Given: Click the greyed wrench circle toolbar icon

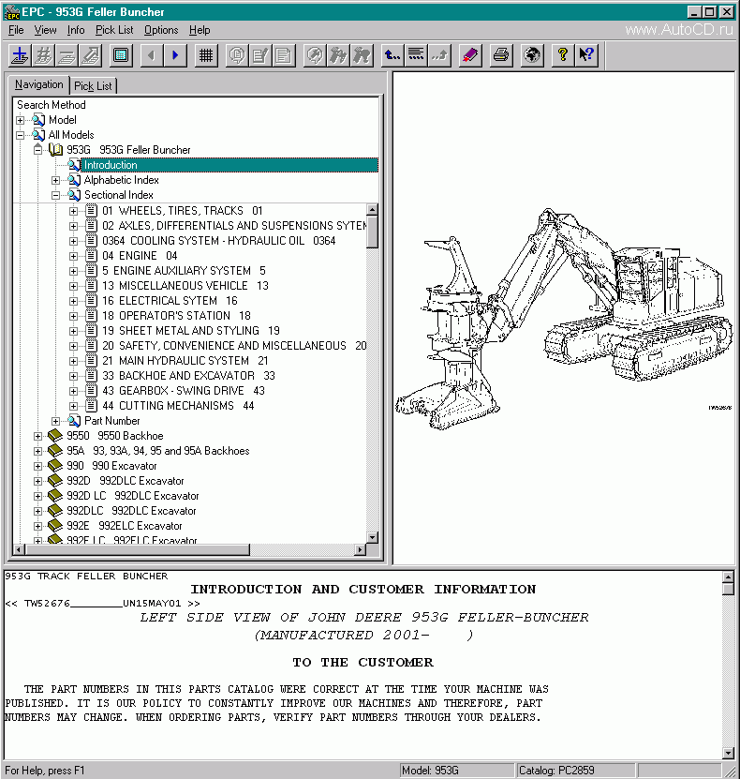Looking at the screenshot, I should pos(315,55).
